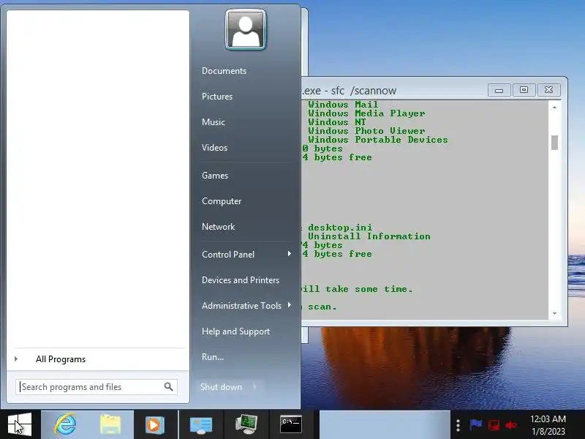Click 'Windows Media Player' line in console

366,113
